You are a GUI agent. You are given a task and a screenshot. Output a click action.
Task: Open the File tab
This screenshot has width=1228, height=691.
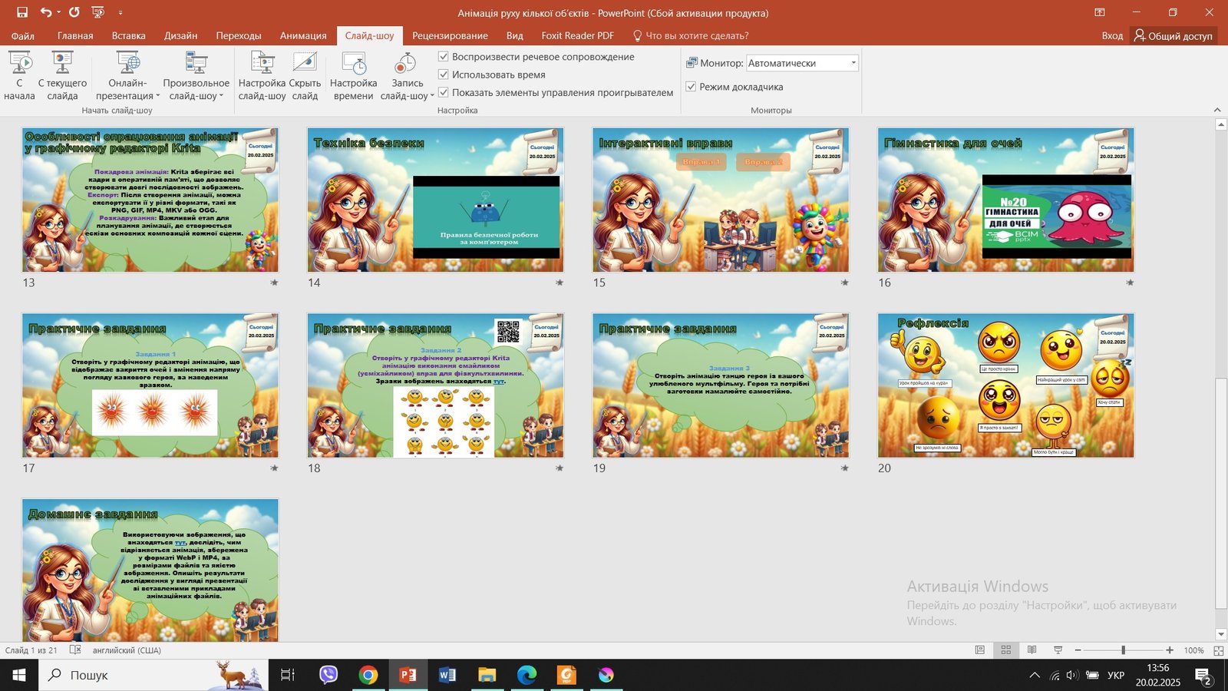coord(23,35)
